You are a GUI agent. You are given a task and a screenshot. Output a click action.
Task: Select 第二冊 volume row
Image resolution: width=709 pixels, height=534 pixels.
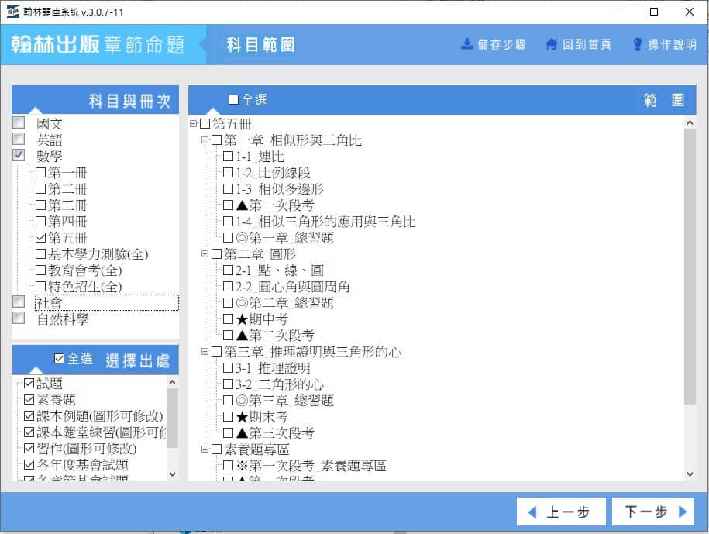tap(67, 189)
